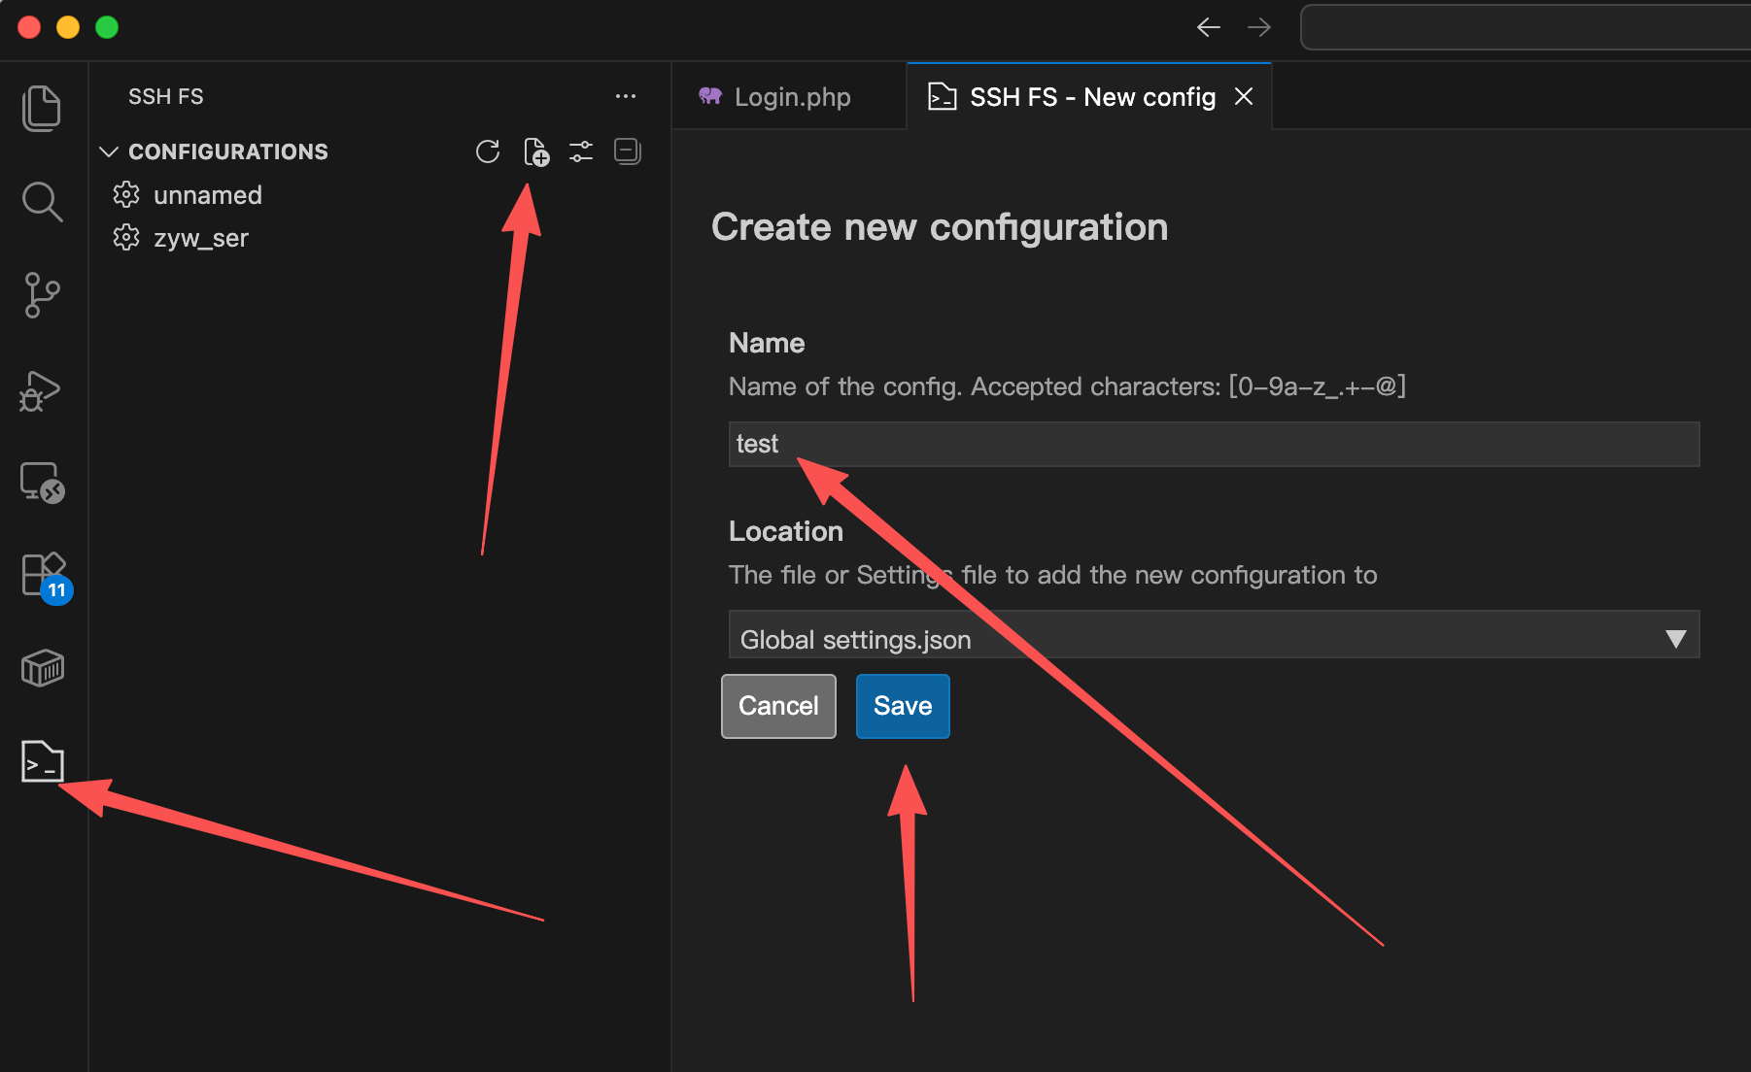Click the terminal icon on New config tab
Screen dimensions: 1751x1072
(943, 97)
